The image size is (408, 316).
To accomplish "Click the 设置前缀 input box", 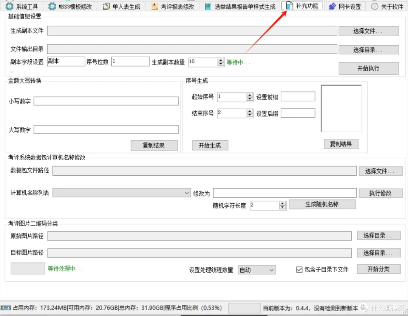I will click(298, 96).
